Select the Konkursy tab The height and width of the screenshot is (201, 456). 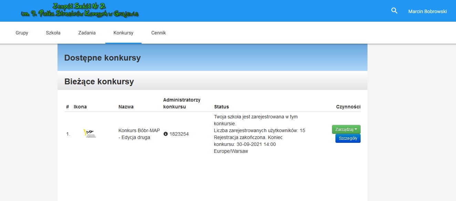[x=123, y=33]
